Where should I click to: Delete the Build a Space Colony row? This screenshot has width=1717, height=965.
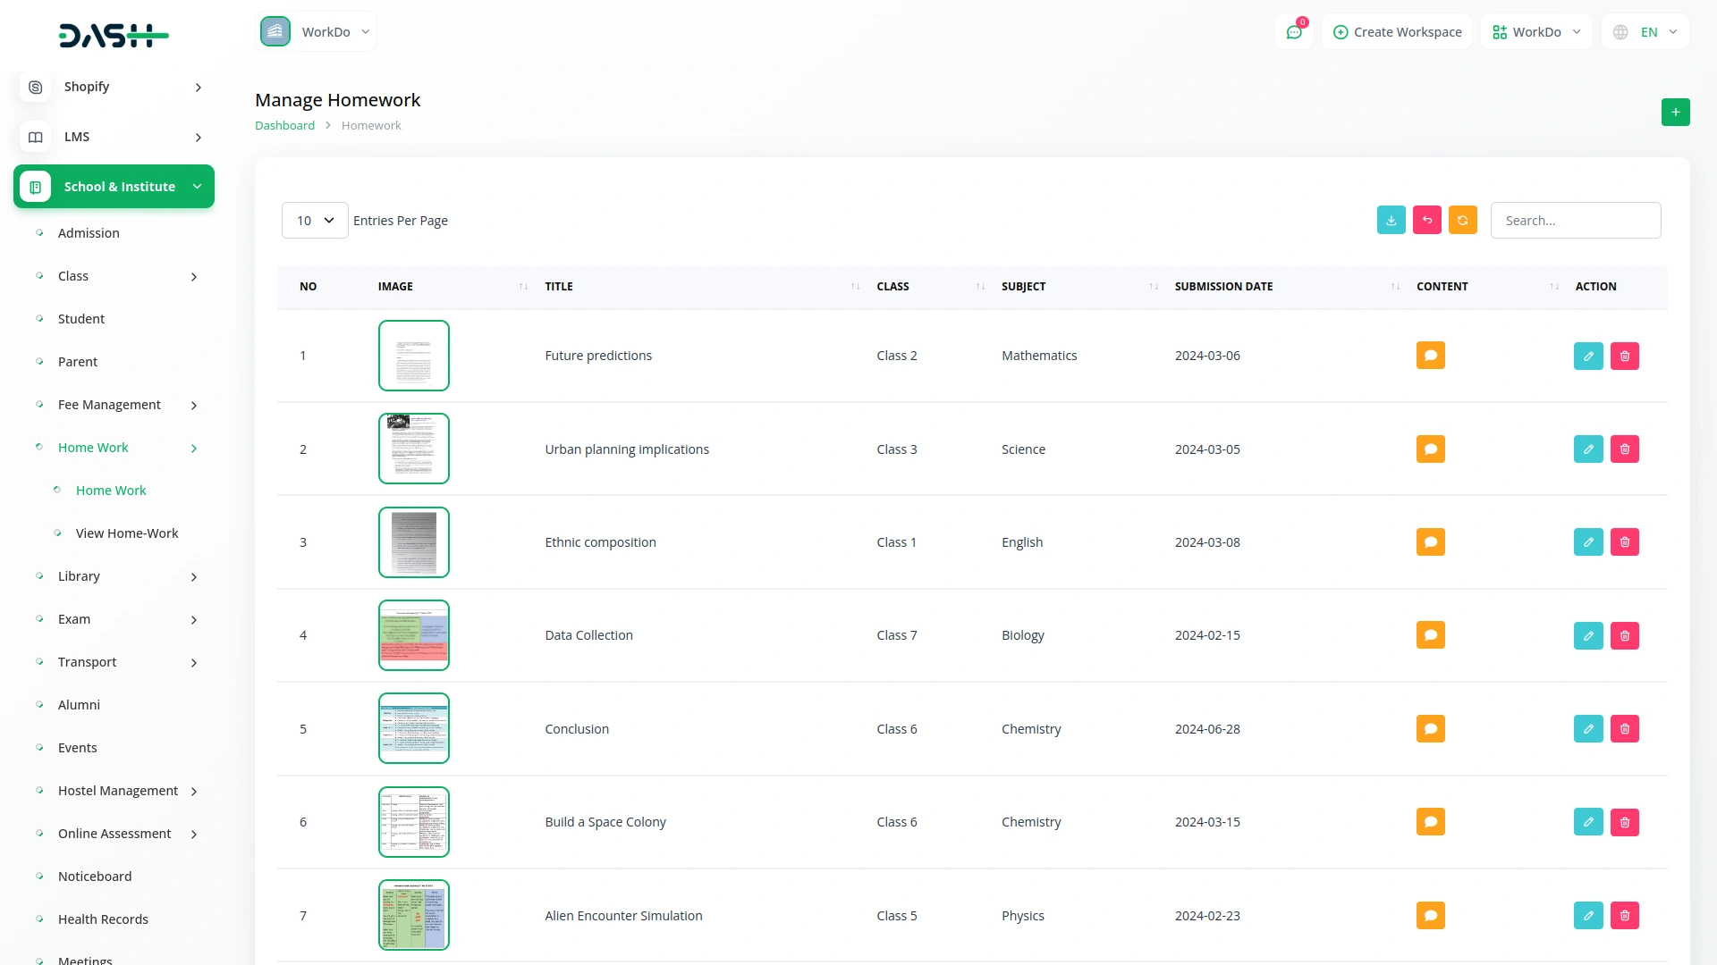1624,823
